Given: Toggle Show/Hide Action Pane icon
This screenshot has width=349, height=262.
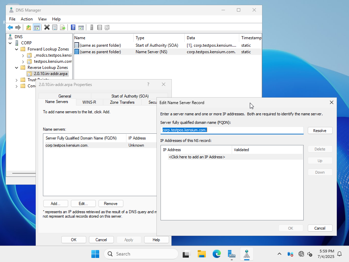Looking at the screenshot, I should pyautogui.click(x=81, y=27).
